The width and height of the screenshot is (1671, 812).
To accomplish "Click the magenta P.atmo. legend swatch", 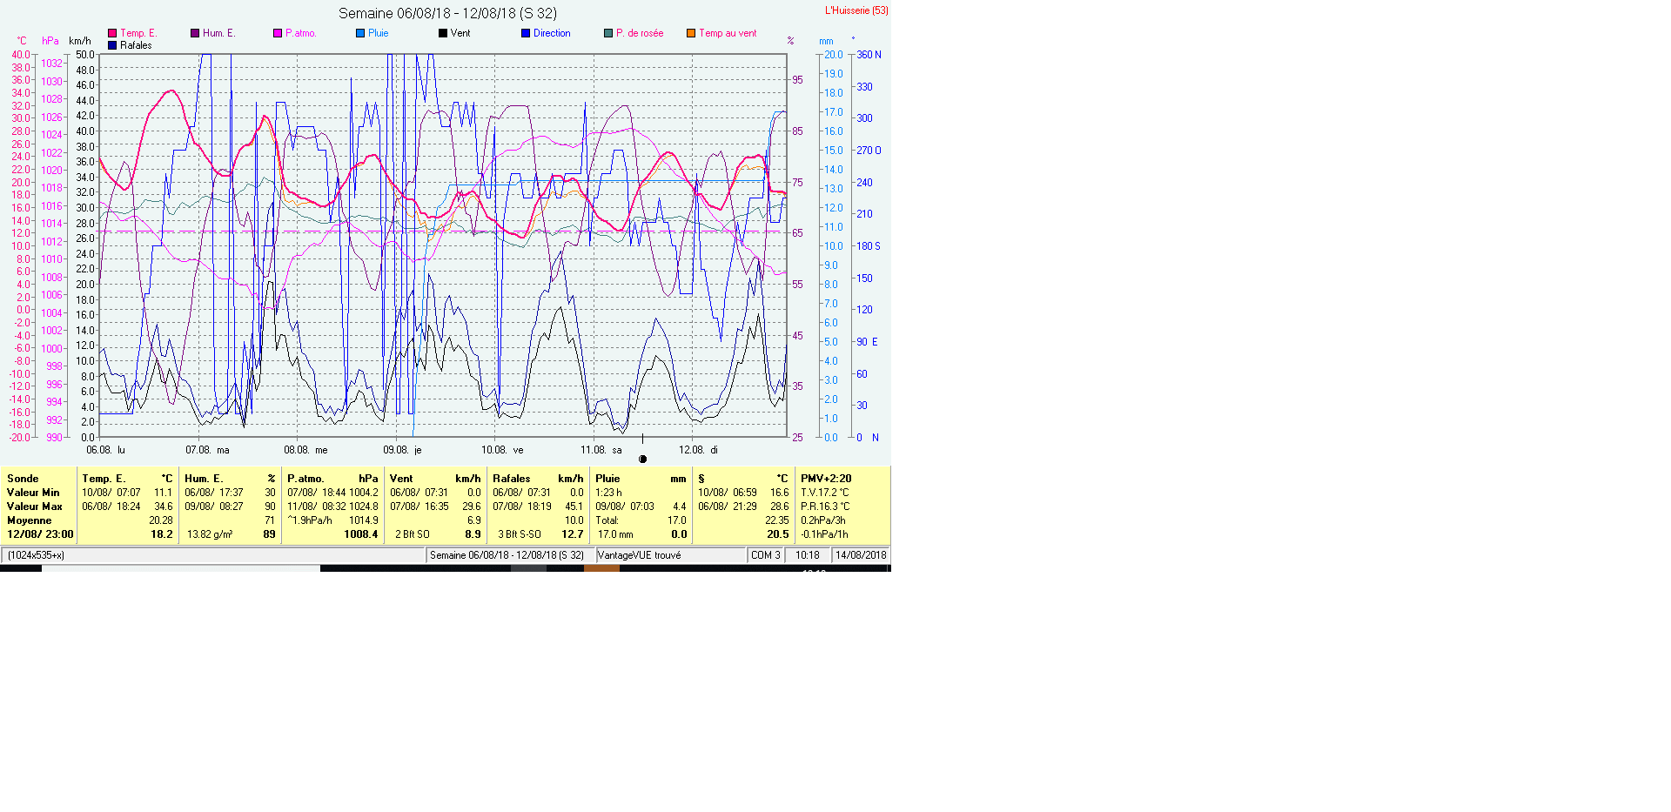I will (x=278, y=33).
